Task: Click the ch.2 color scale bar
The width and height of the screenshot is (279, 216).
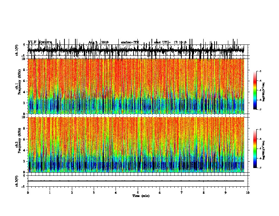Action: pos(255,149)
